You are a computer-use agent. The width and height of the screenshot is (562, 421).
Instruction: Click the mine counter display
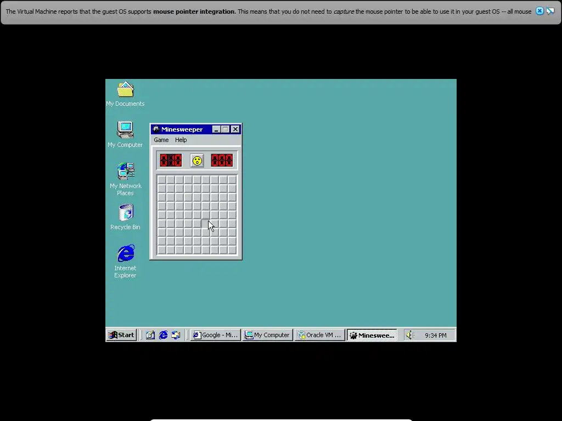click(171, 161)
